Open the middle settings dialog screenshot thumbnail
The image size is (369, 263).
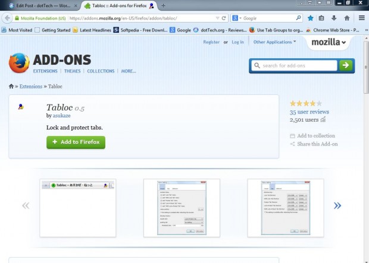tap(182, 208)
